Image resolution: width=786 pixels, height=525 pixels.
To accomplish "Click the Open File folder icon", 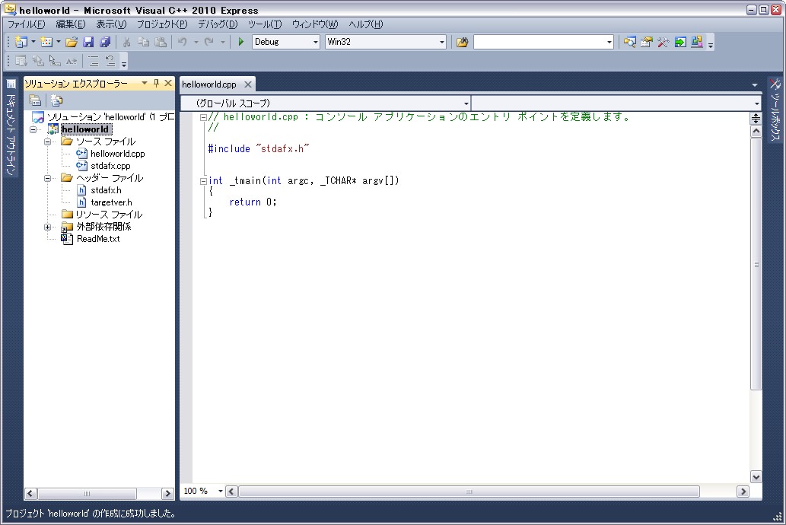I will pyautogui.click(x=72, y=42).
